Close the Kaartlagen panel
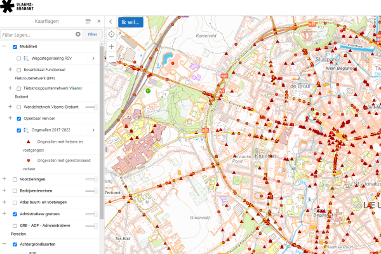381x254 pixels. click(98, 21)
